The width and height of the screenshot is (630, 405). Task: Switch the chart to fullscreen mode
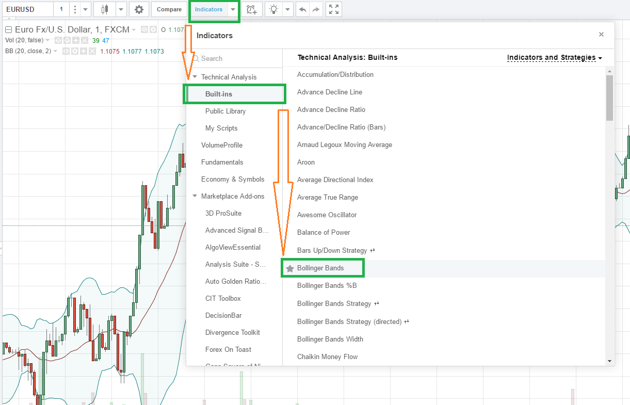click(334, 9)
